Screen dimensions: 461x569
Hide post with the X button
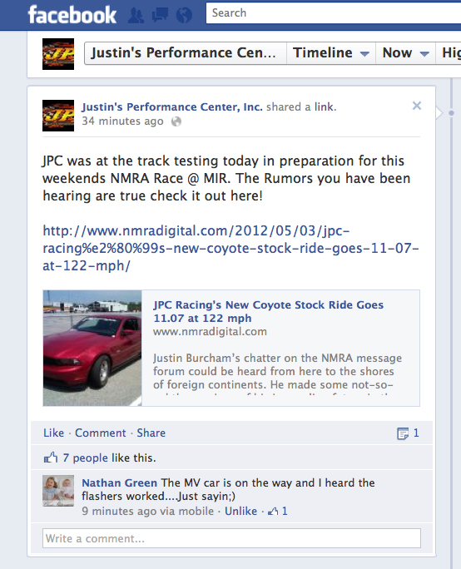[x=417, y=106]
